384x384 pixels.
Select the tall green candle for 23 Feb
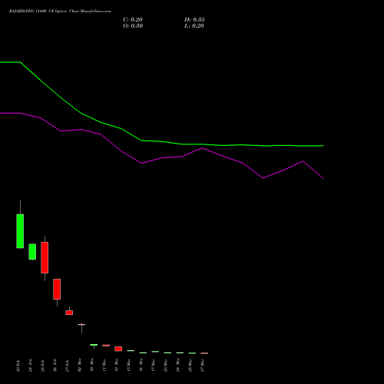click(20, 231)
